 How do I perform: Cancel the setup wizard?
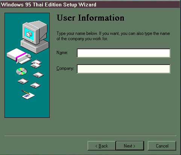(162, 146)
